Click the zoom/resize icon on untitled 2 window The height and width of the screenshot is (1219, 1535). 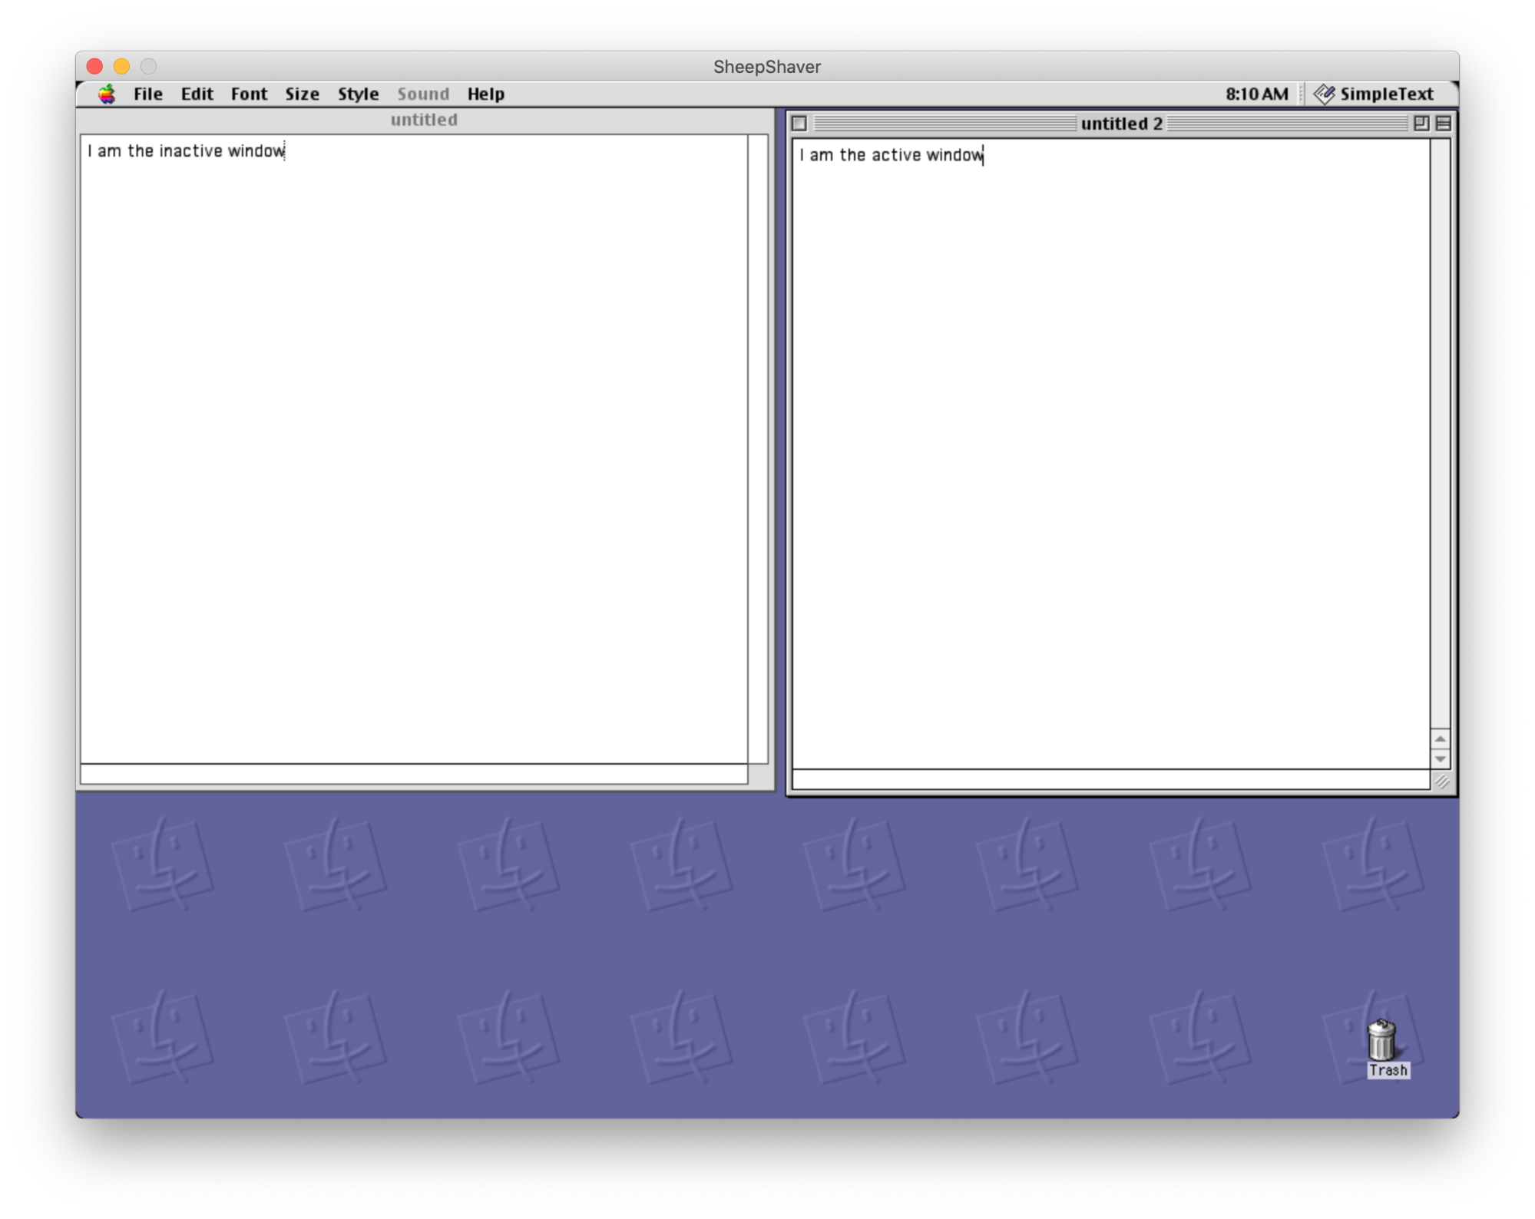(x=1421, y=124)
